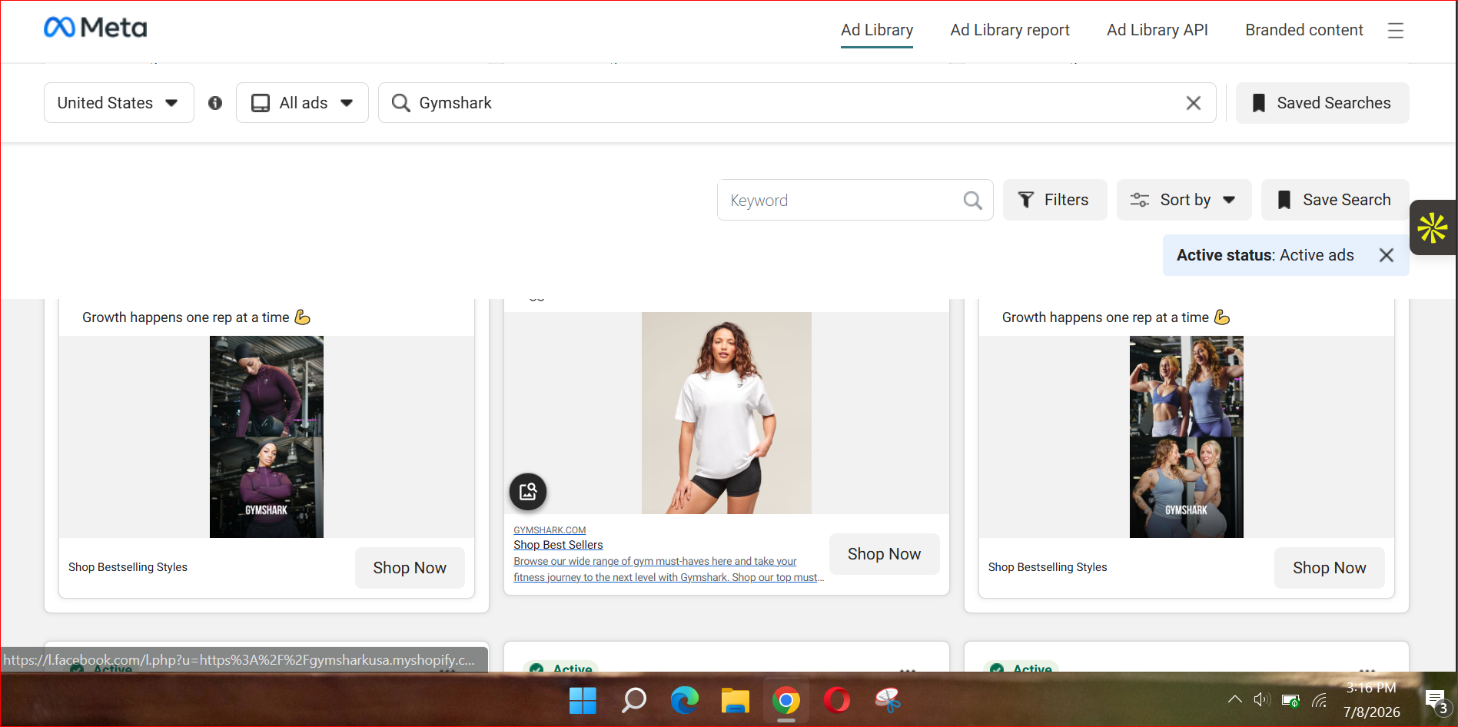Viewport: 1458px width, 727px height.
Task: Click the image search icon on ad
Action: 528,491
